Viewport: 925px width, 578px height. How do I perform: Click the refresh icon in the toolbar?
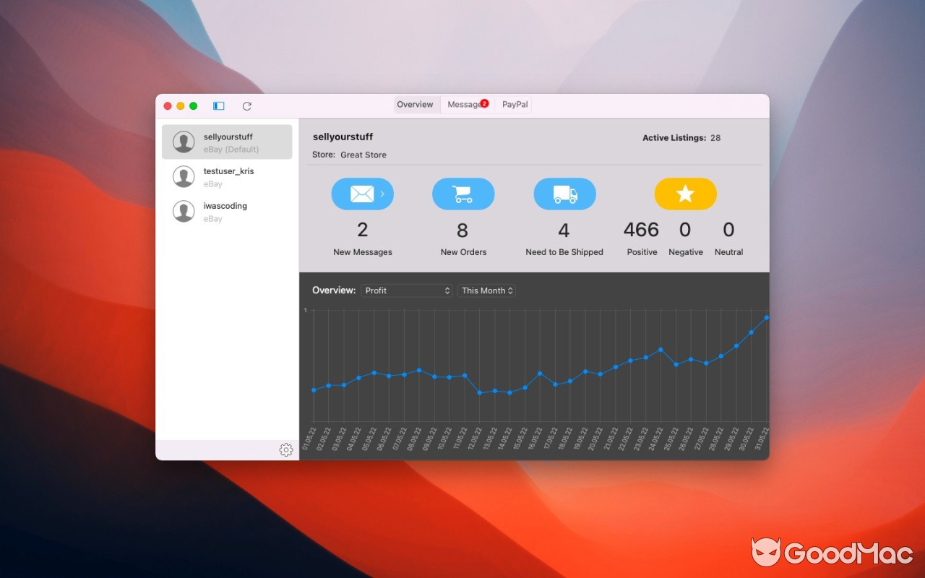pos(246,105)
